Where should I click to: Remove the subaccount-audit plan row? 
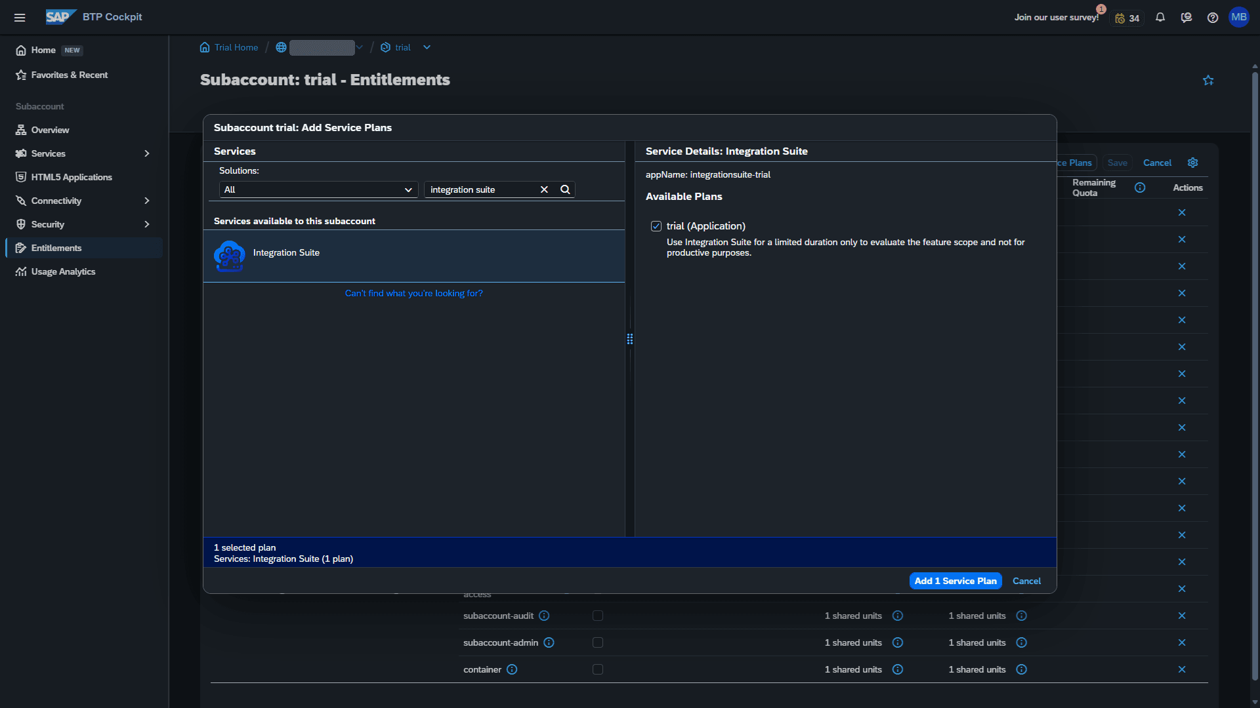(1182, 616)
